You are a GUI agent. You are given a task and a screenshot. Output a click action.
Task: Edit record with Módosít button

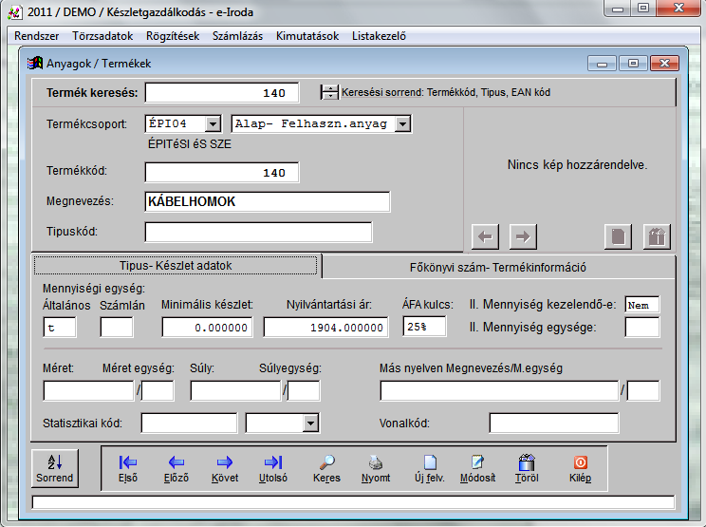point(477,468)
